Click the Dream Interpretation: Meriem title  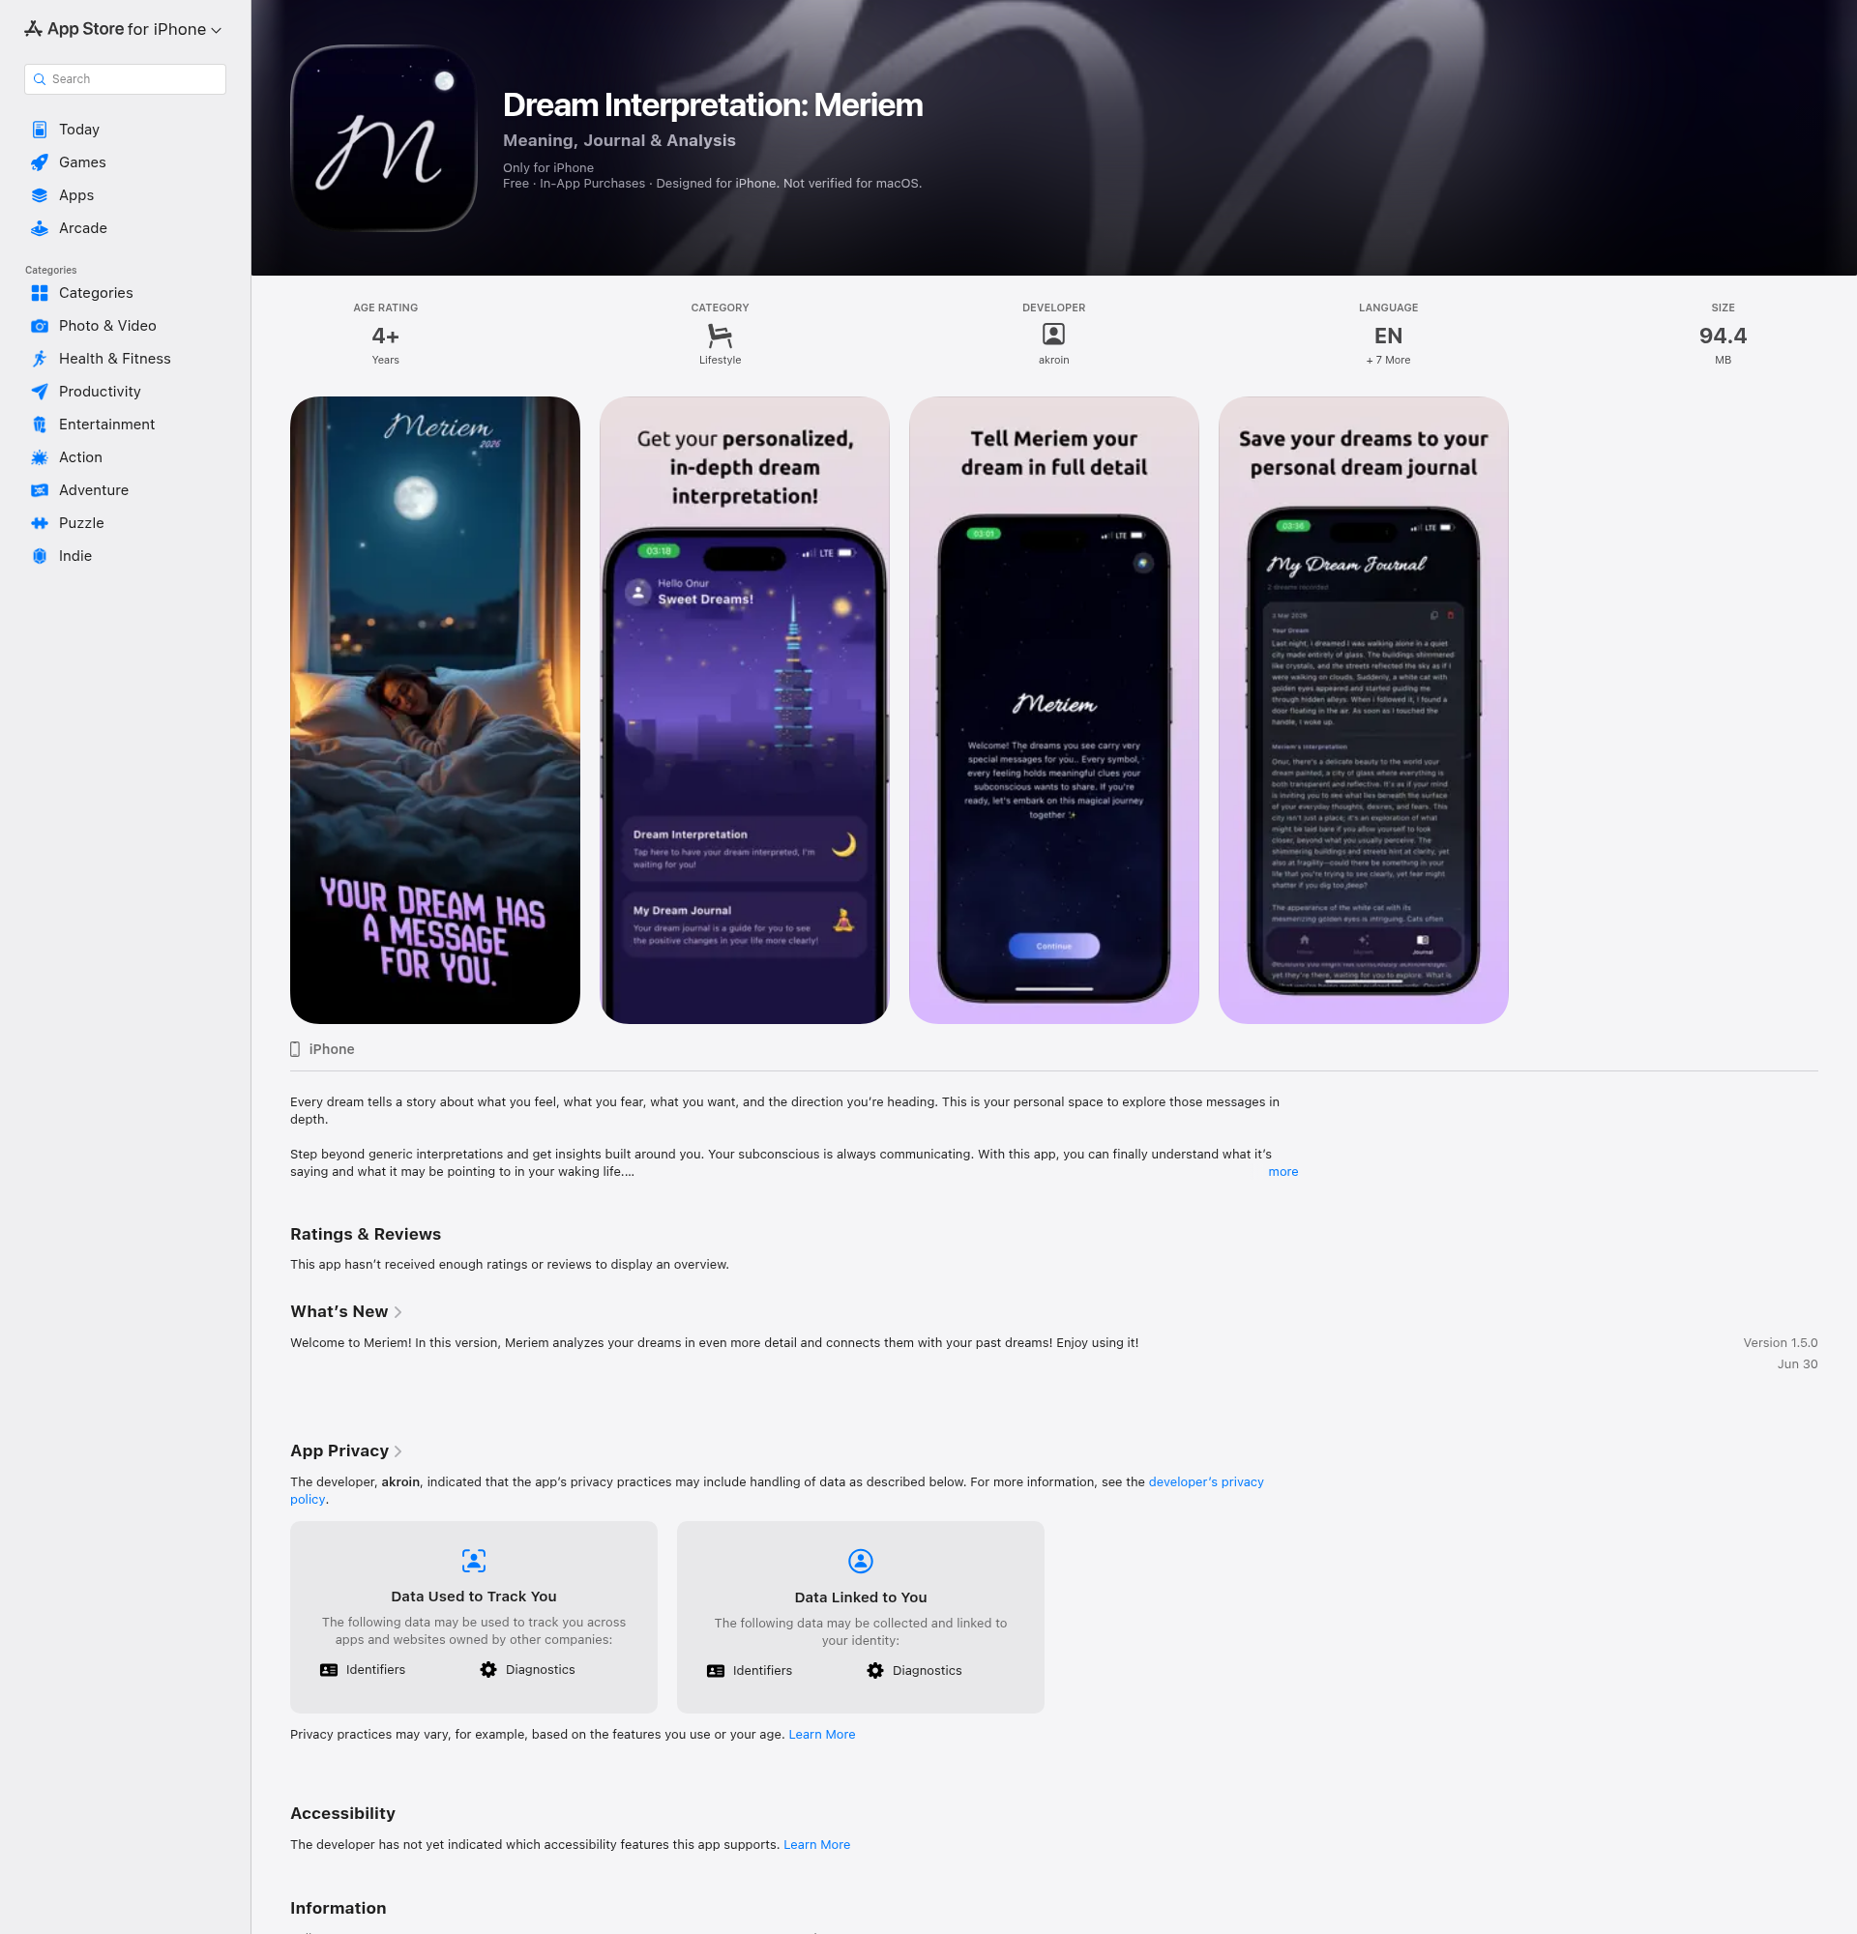(x=713, y=104)
